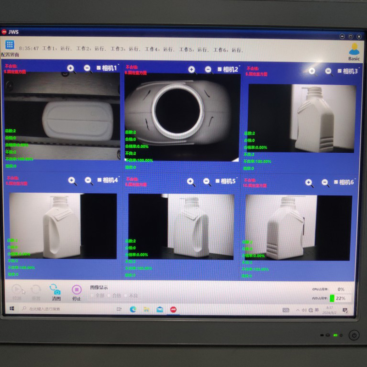Screen dimensions: 367x367
Task: Click the 相机4 bottle image
Action: tap(63, 226)
